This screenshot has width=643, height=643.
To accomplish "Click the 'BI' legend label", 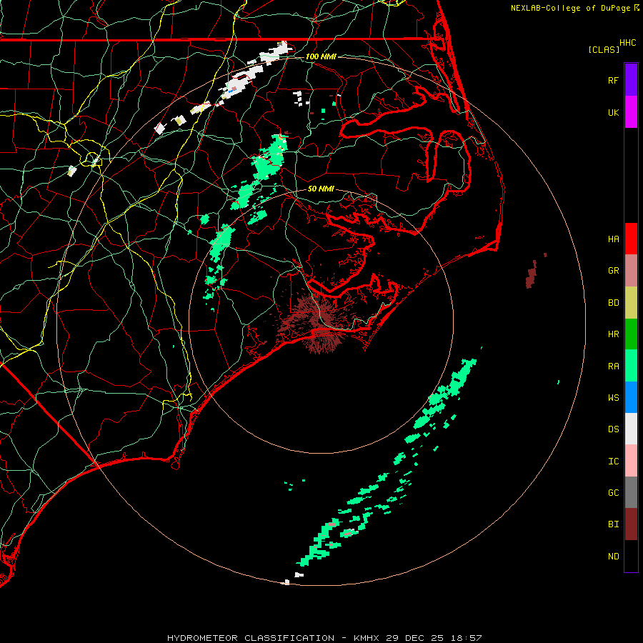I will point(613,524).
